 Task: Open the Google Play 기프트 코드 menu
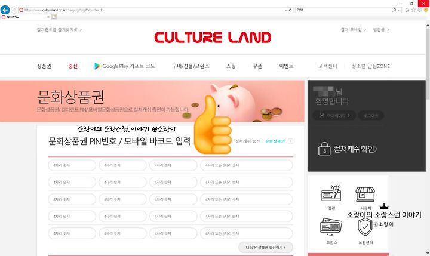(x=125, y=66)
